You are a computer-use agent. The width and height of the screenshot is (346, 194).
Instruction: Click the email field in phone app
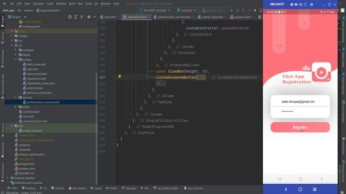click(300, 102)
